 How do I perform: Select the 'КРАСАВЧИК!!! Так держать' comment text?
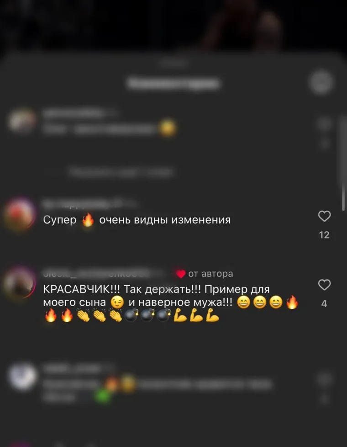click(171, 303)
